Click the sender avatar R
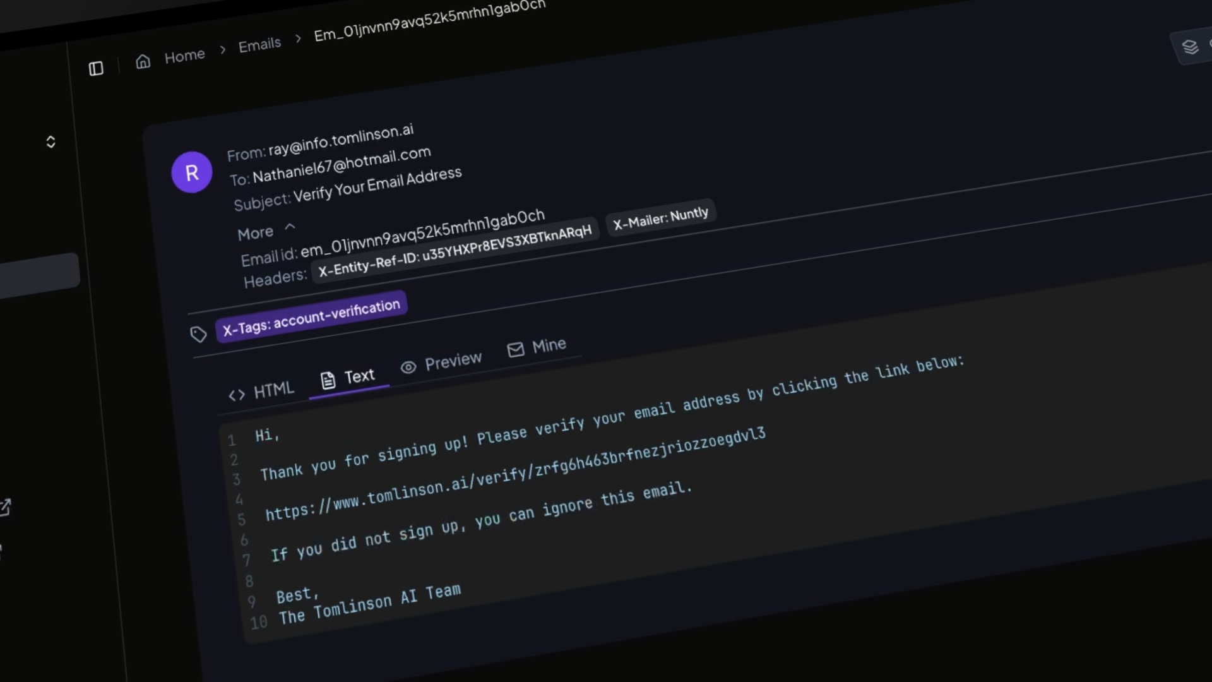 tap(192, 172)
